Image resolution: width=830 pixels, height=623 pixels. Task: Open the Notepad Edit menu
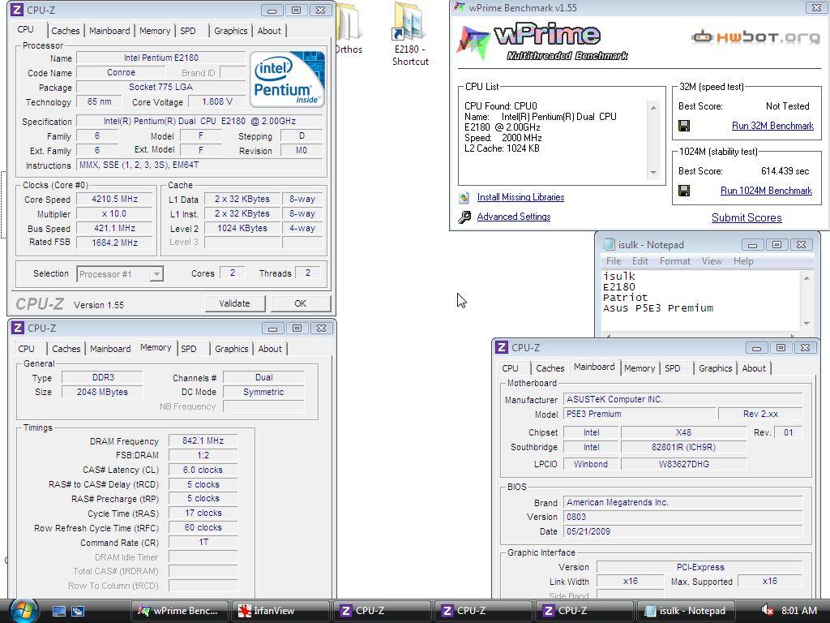click(640, 261)
